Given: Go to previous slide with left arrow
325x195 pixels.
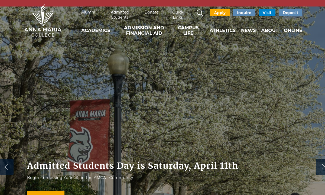Looking at the screenshot, I should (x=6, y=167).
